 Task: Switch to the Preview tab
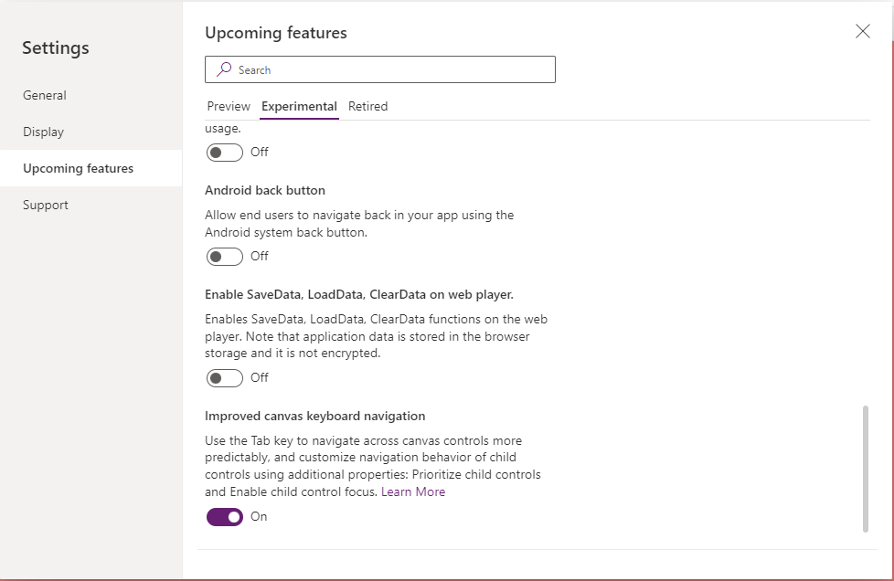click(x=229, y=107)
